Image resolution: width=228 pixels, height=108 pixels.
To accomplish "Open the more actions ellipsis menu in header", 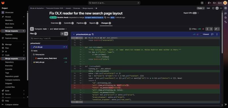I will pos(221,8).
